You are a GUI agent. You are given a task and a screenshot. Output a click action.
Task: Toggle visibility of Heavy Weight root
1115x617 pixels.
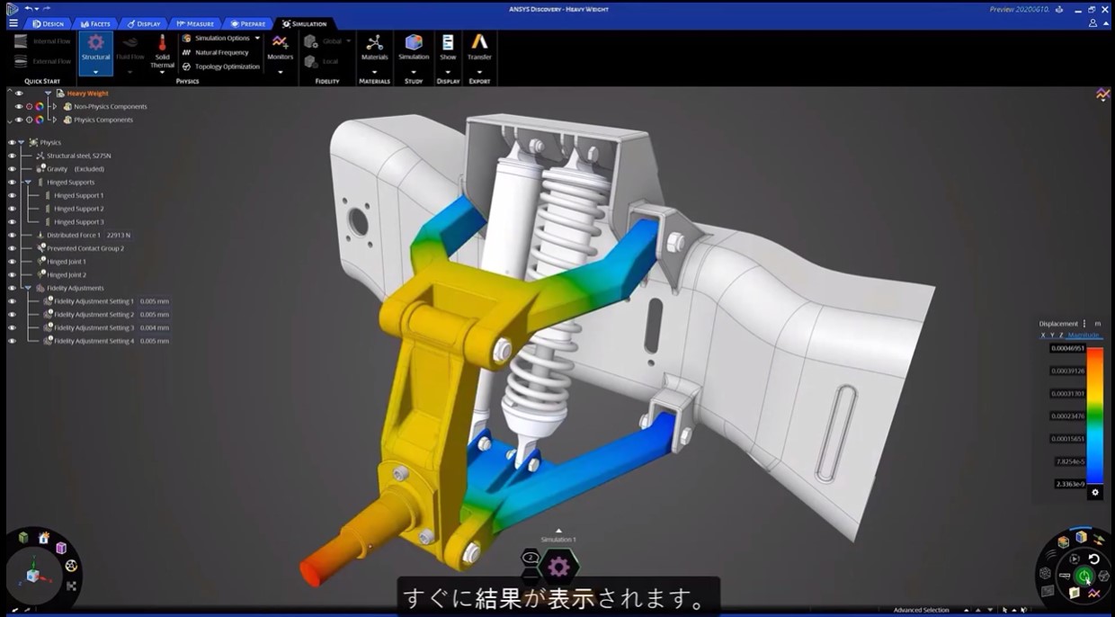19,93
